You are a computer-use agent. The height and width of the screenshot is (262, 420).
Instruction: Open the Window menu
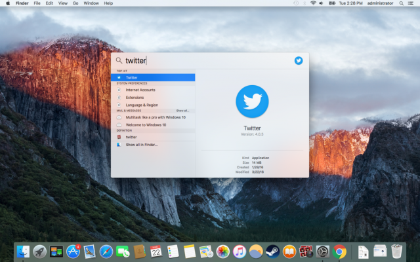pyautogui.click(x=91, y=3)
